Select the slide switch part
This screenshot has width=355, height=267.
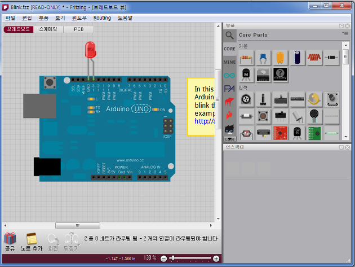pyautogui.click(x=280, y=116)
